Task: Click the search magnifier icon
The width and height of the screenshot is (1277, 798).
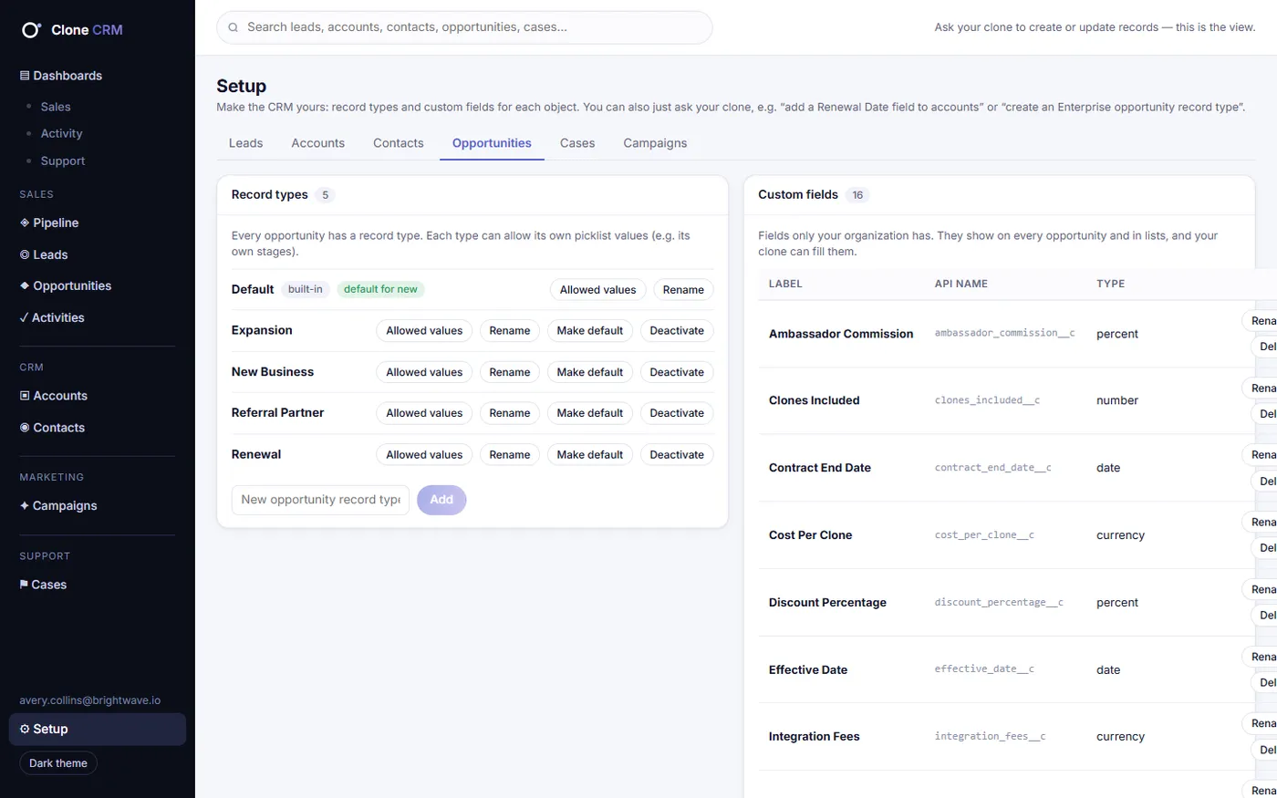Action: point(234,27)
